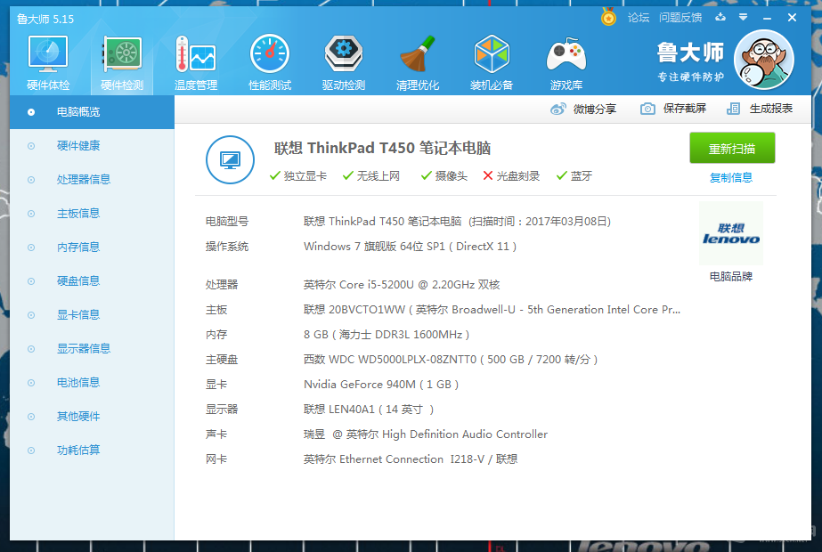Click the 摄像头 feature indicator
822x552 pixels.
(x=444, y=176)
